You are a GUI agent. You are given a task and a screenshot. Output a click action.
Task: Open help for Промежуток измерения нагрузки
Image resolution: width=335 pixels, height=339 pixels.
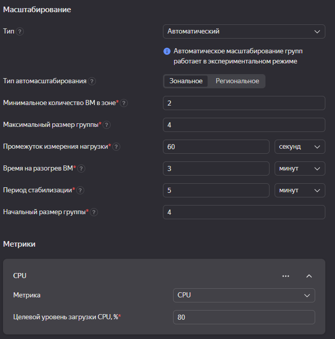click(116, 147)
